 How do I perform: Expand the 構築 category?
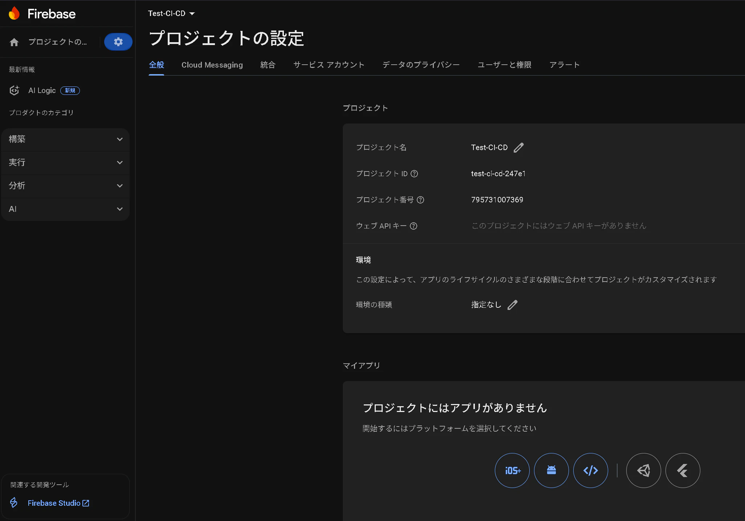(x=65, y=140)
